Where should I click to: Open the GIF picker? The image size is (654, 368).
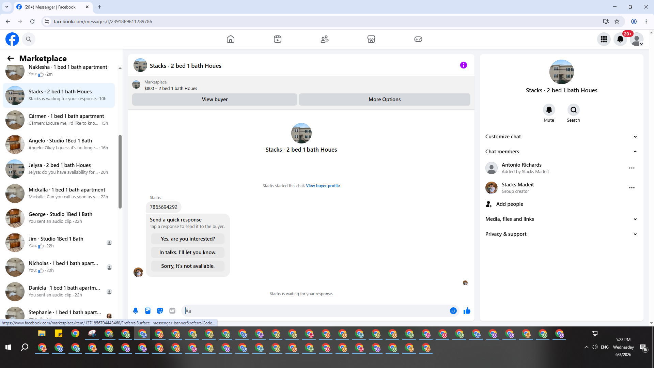coord(172,311)
